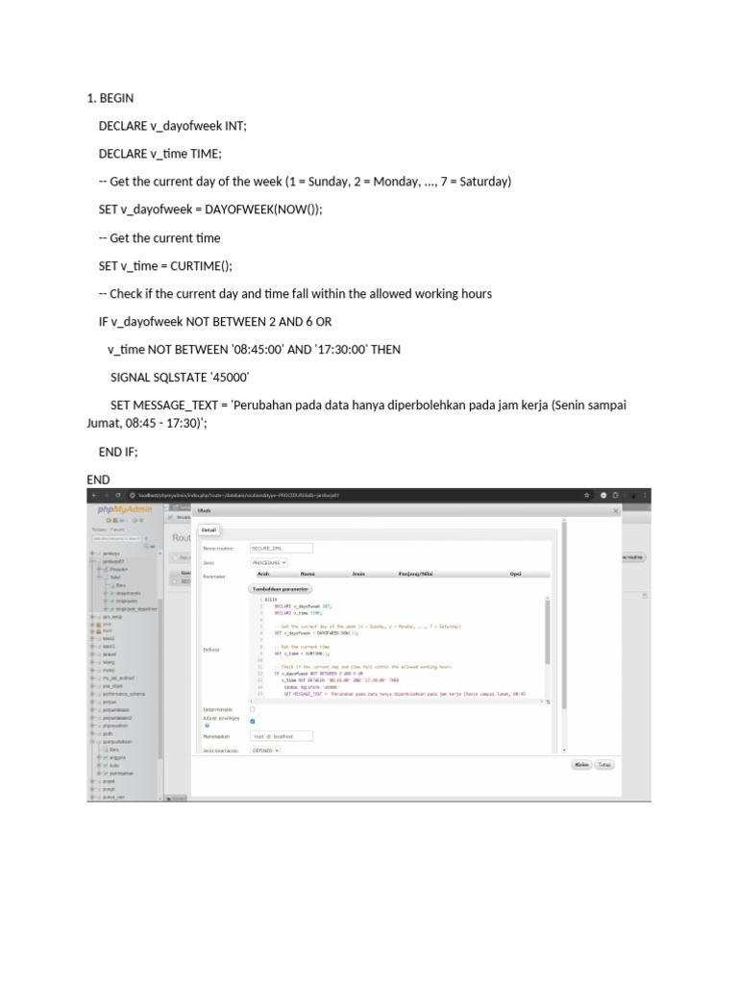Uncheck the Adjust privileges checkbox
The height and width of the screenshot is (984, 738).
pos(253,721)
